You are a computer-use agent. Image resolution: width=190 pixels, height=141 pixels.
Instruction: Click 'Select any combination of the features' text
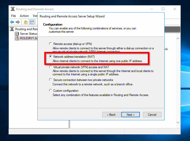coord(101,95)
